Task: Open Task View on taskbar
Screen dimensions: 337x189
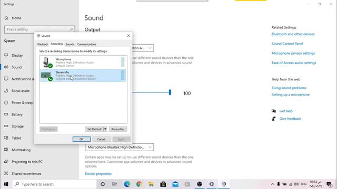Action: point(115,184)
